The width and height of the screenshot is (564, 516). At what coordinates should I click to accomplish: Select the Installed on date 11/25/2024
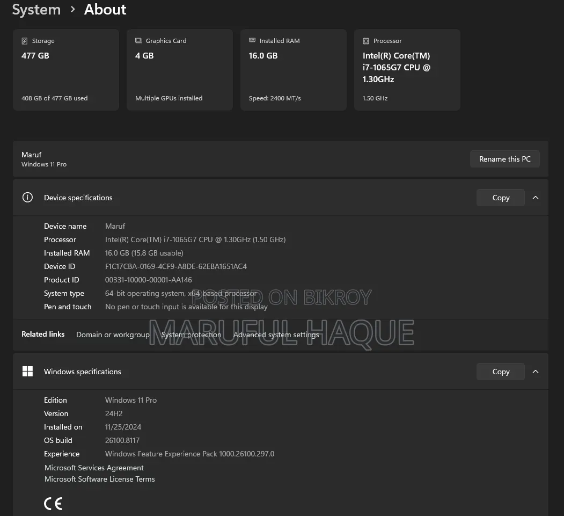point(123,427)
